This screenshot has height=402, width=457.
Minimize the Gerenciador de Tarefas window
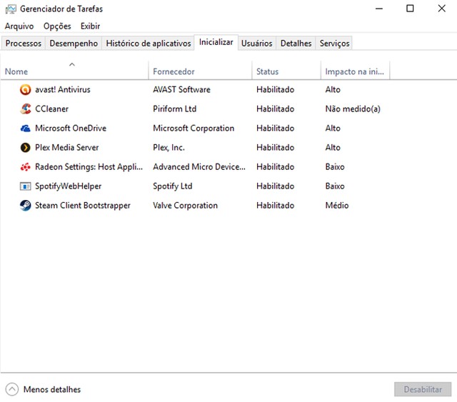[379, 9]
